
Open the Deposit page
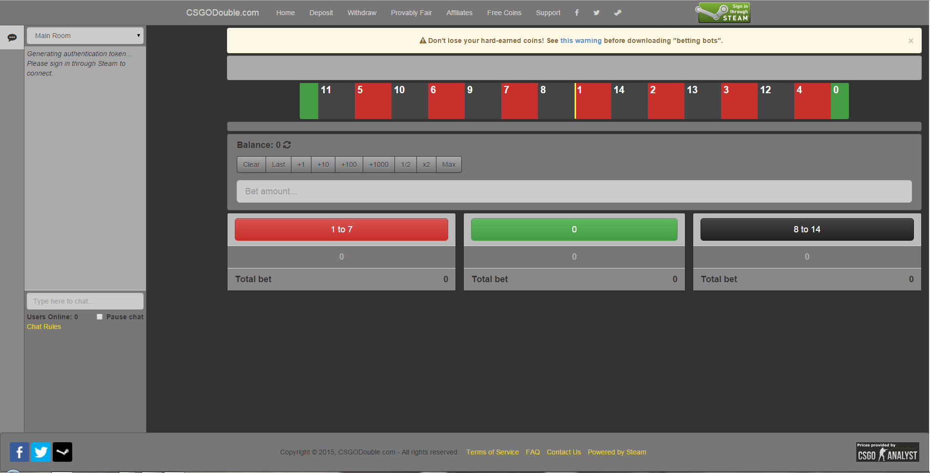tap(321, 13)
